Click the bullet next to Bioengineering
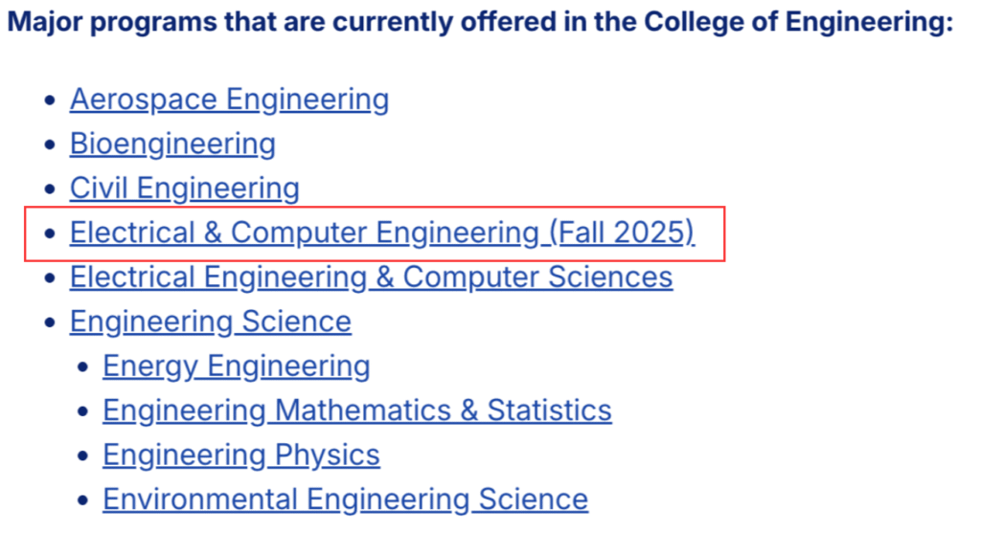The height and width of the screenshot is (533, 981). (52, 144)
